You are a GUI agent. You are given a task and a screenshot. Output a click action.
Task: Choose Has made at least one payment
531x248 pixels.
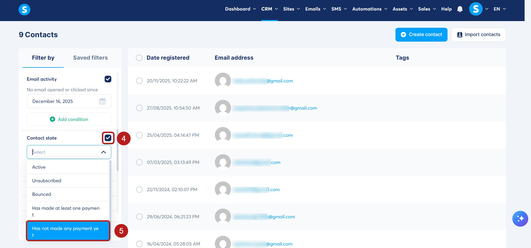pos(68,211)
